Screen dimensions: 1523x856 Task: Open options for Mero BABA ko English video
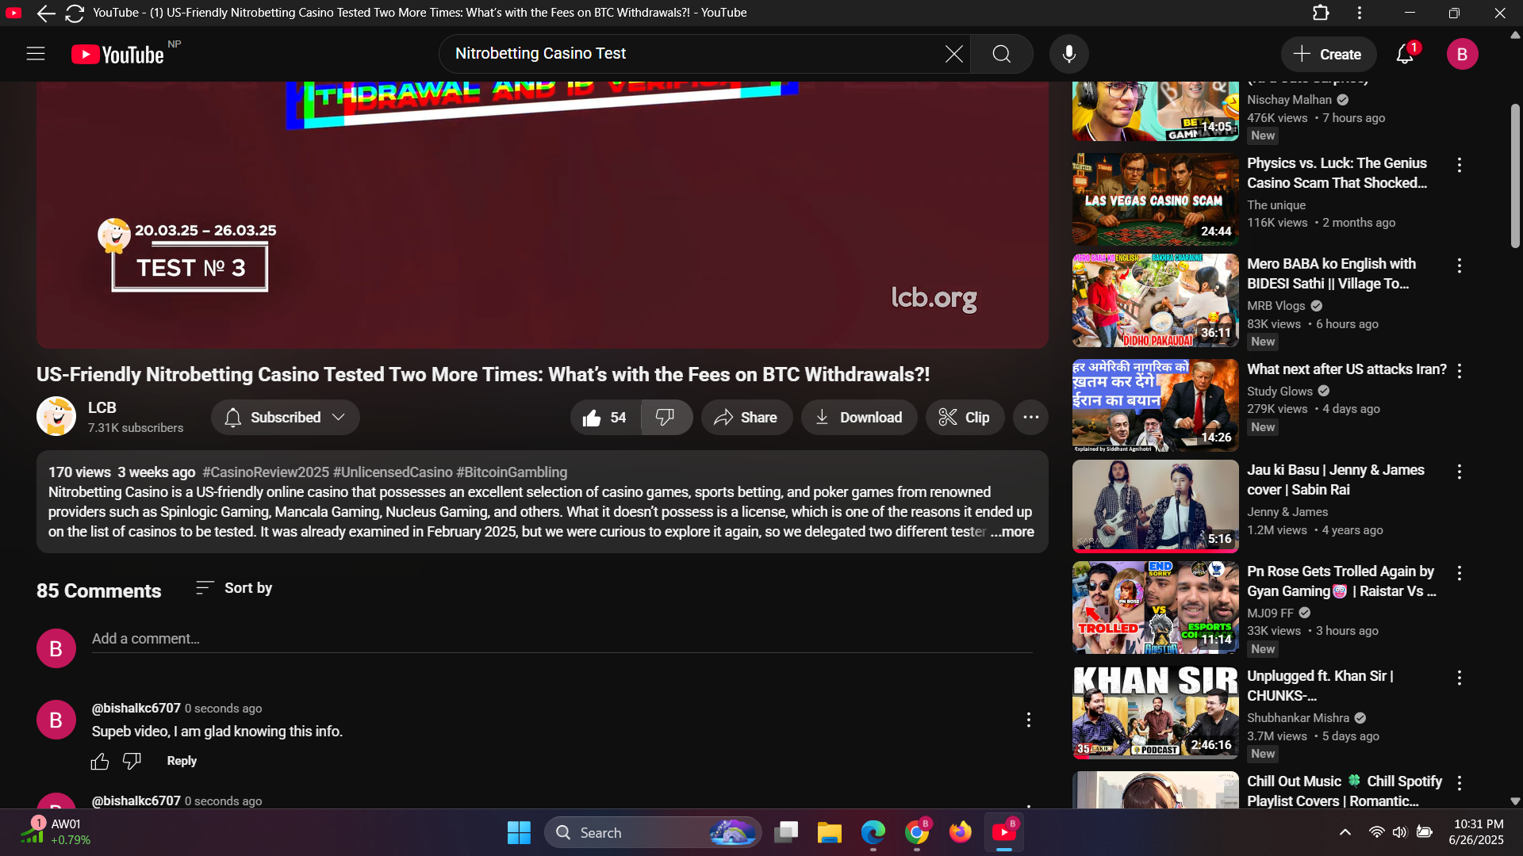click(1460, 266)
